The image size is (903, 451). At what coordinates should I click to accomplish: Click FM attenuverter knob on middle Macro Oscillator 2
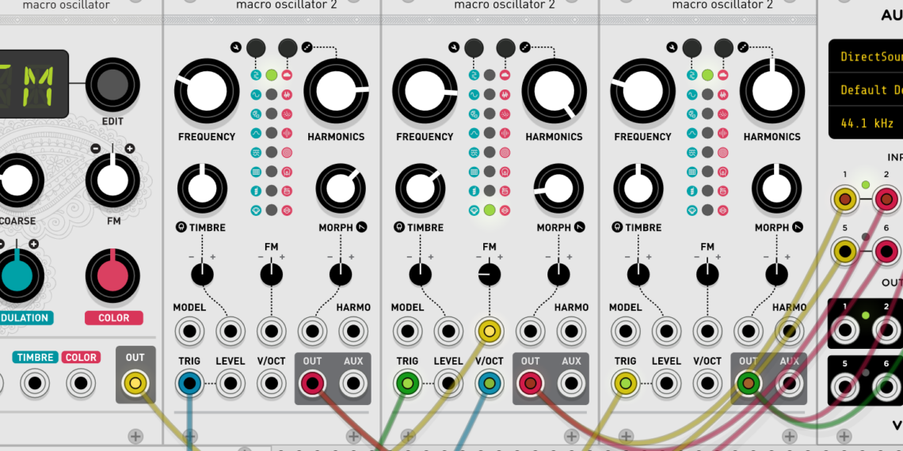[x=489, y=275]
